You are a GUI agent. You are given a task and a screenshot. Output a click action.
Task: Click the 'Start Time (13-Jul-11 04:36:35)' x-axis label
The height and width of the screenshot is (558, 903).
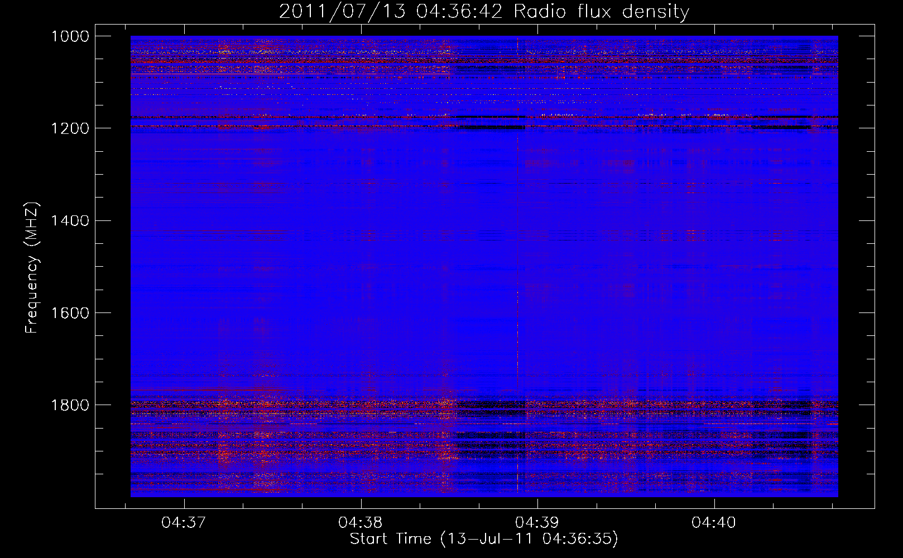point(484,539)
